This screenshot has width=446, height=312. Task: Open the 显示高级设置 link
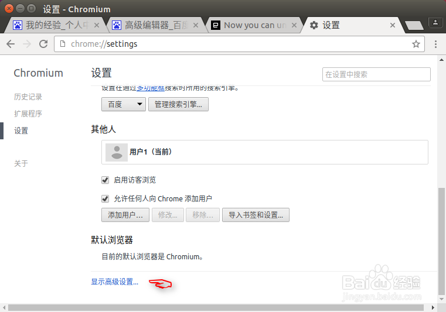click(x=115, y=282)
